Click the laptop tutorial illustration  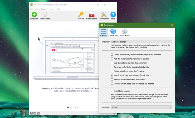tap(66, 58)
